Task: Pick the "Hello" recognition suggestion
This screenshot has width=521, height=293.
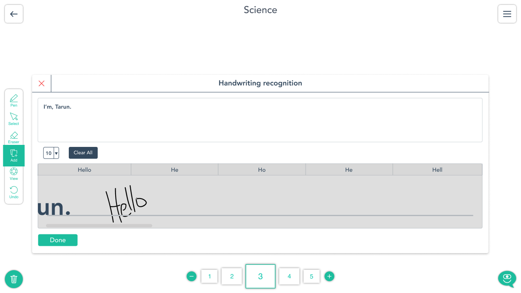Action: pyautogui.click(x=85, y=170)
